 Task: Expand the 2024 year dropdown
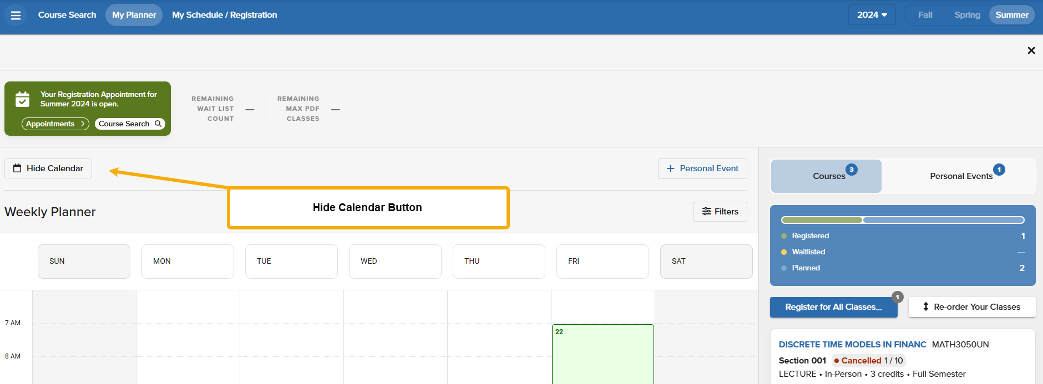click(872, 15)
